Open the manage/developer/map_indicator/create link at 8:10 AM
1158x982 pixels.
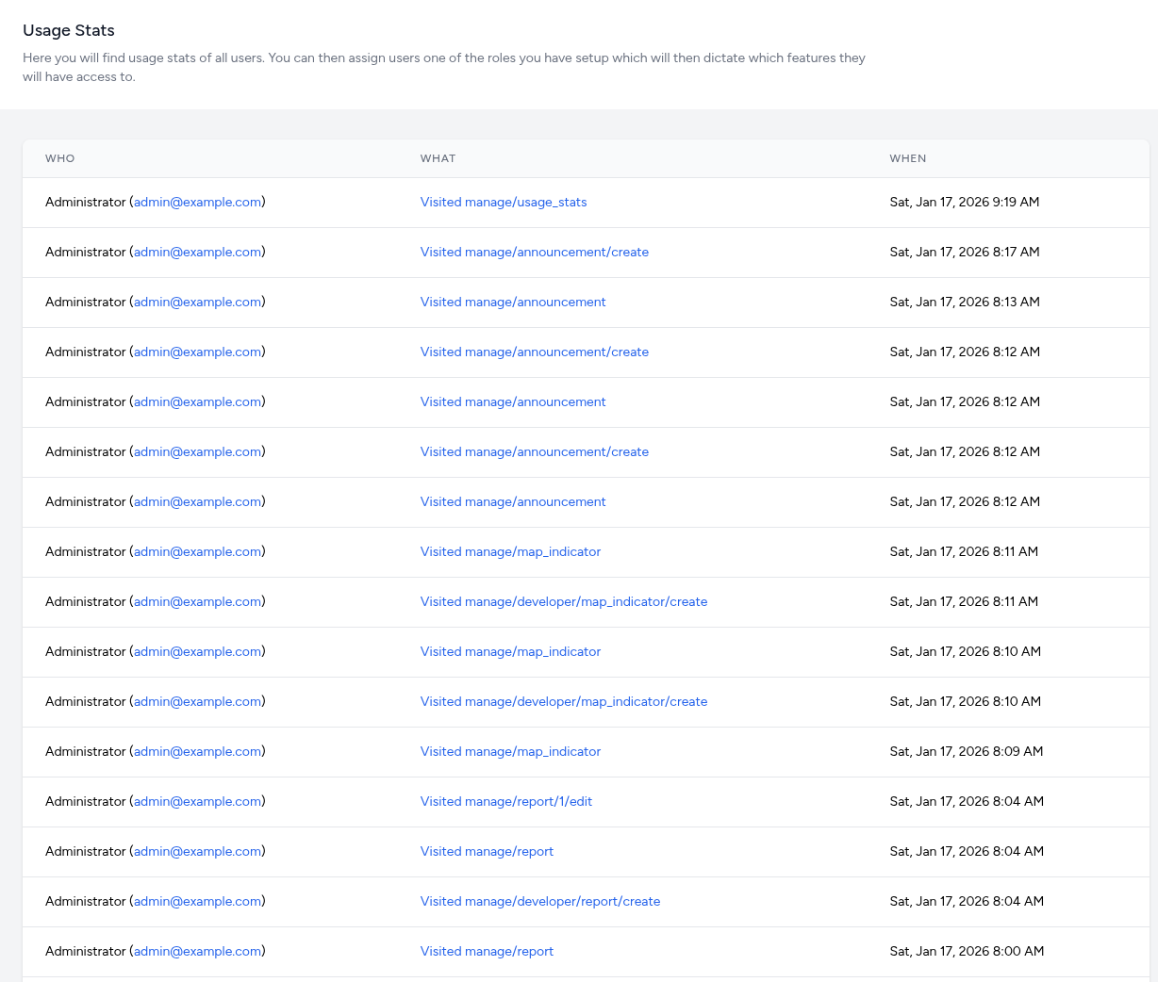[563, 701]
